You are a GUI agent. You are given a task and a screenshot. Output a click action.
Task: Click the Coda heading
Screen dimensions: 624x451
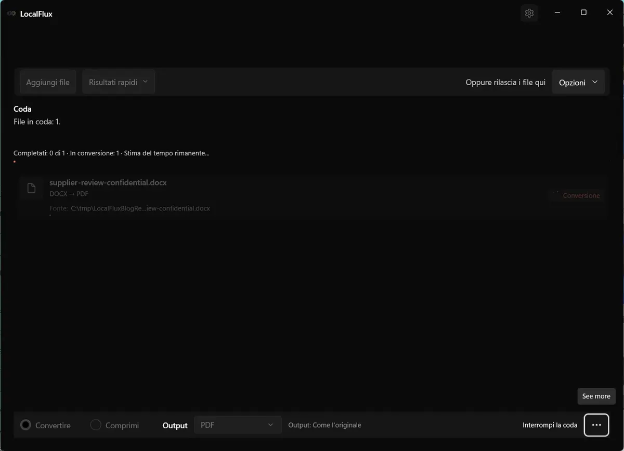click(x=22, y=109)
